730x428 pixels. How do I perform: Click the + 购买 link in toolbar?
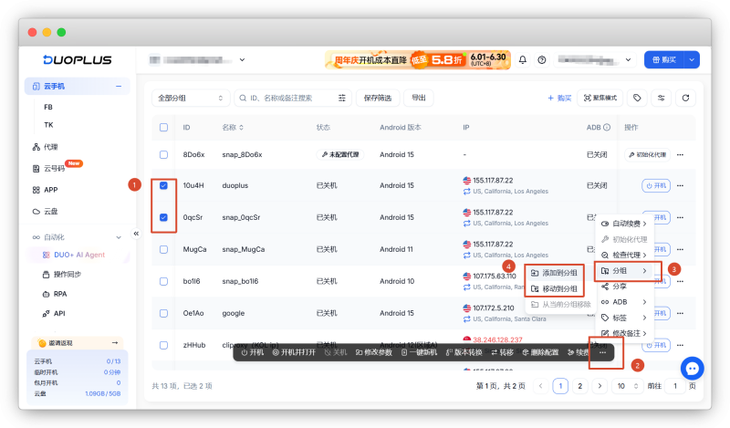coord(559,98)
